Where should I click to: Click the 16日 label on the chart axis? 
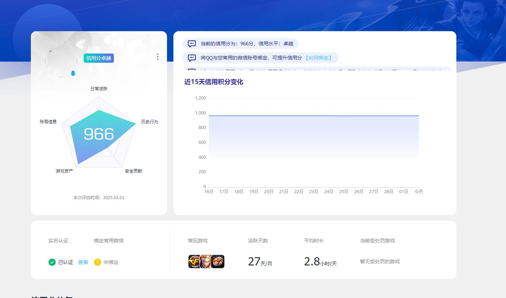209,191
